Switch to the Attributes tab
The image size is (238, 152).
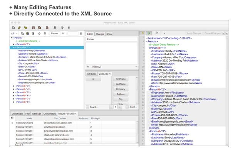pos(92,74)
